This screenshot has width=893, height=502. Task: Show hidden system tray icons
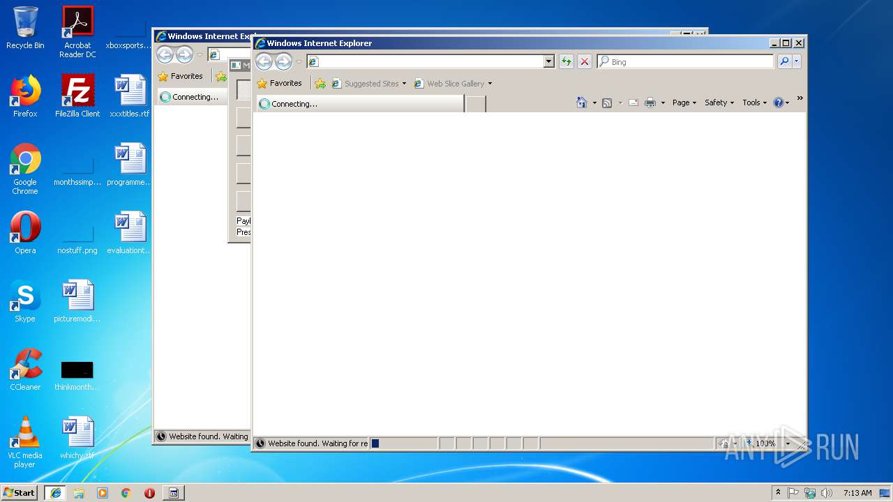click(x=779, y=492)
